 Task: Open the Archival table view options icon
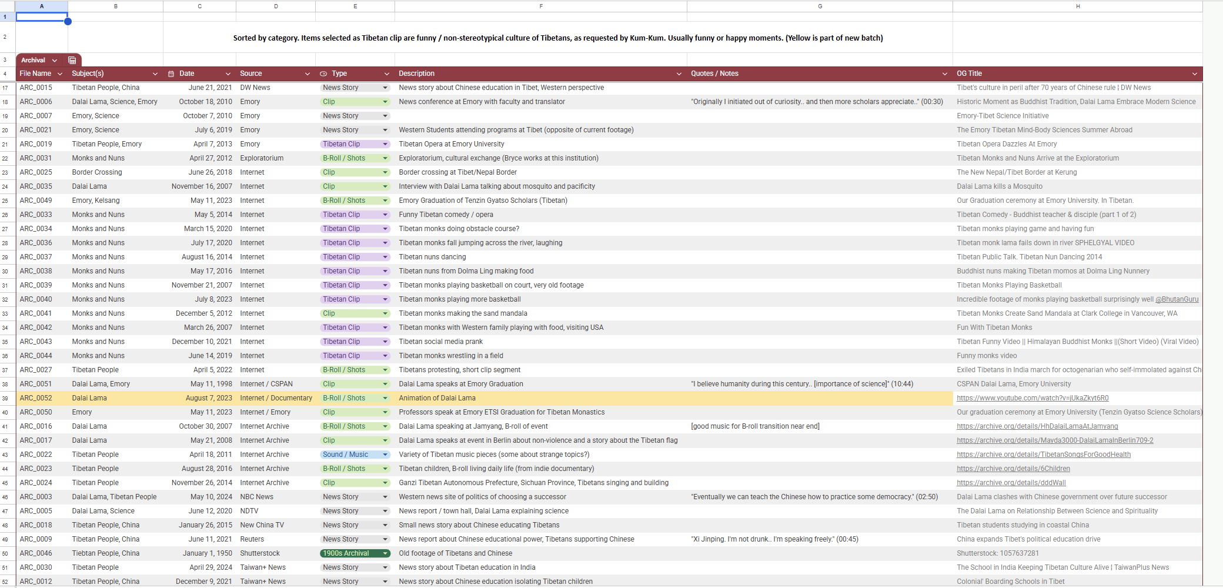(72, 60)
